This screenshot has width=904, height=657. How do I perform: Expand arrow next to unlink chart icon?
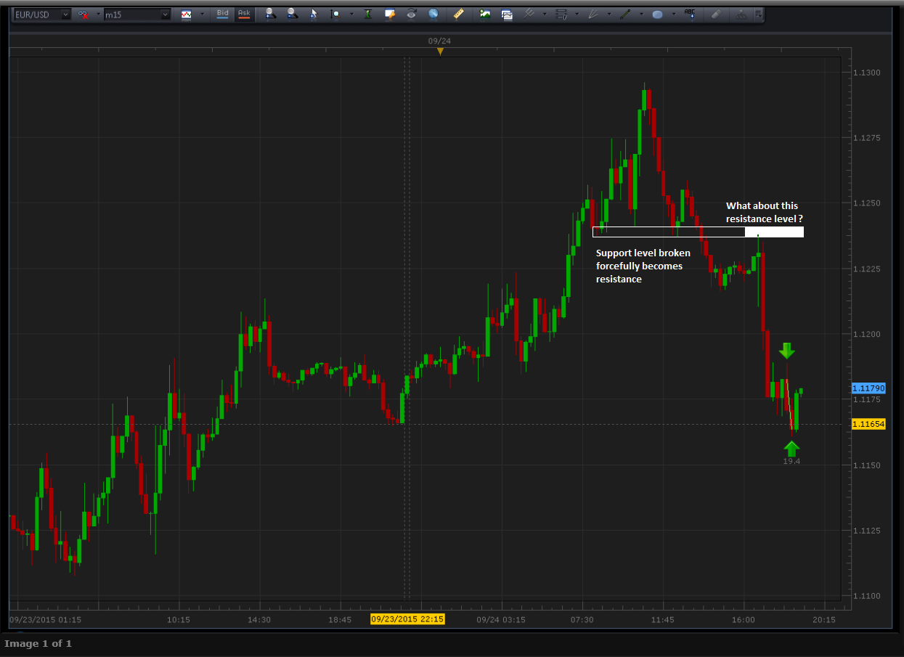[97, 15]
